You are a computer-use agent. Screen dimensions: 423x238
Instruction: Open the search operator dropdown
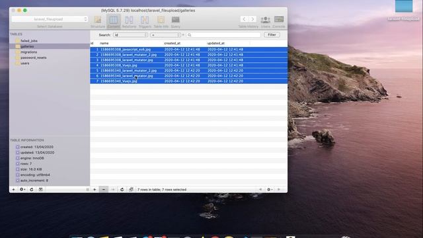pos(165,35)
